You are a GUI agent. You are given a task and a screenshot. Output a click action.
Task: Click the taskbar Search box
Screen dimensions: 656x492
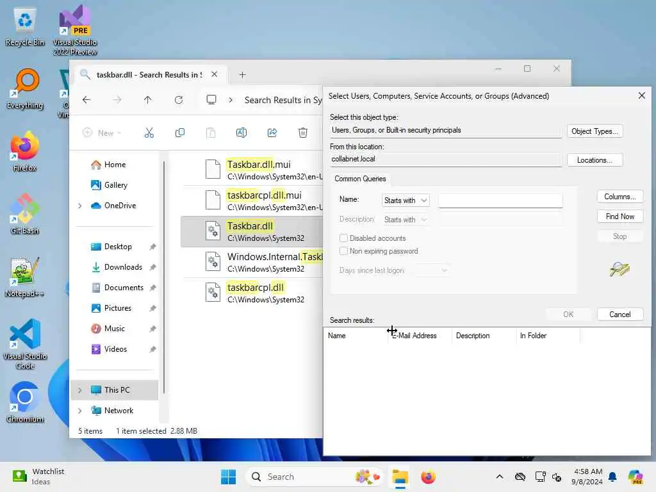[314, 477]
